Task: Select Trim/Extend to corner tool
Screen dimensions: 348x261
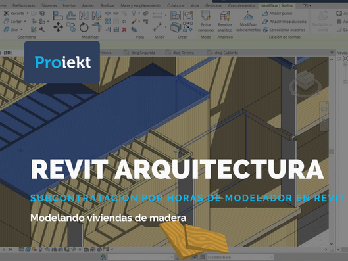Action: point(97,27)
